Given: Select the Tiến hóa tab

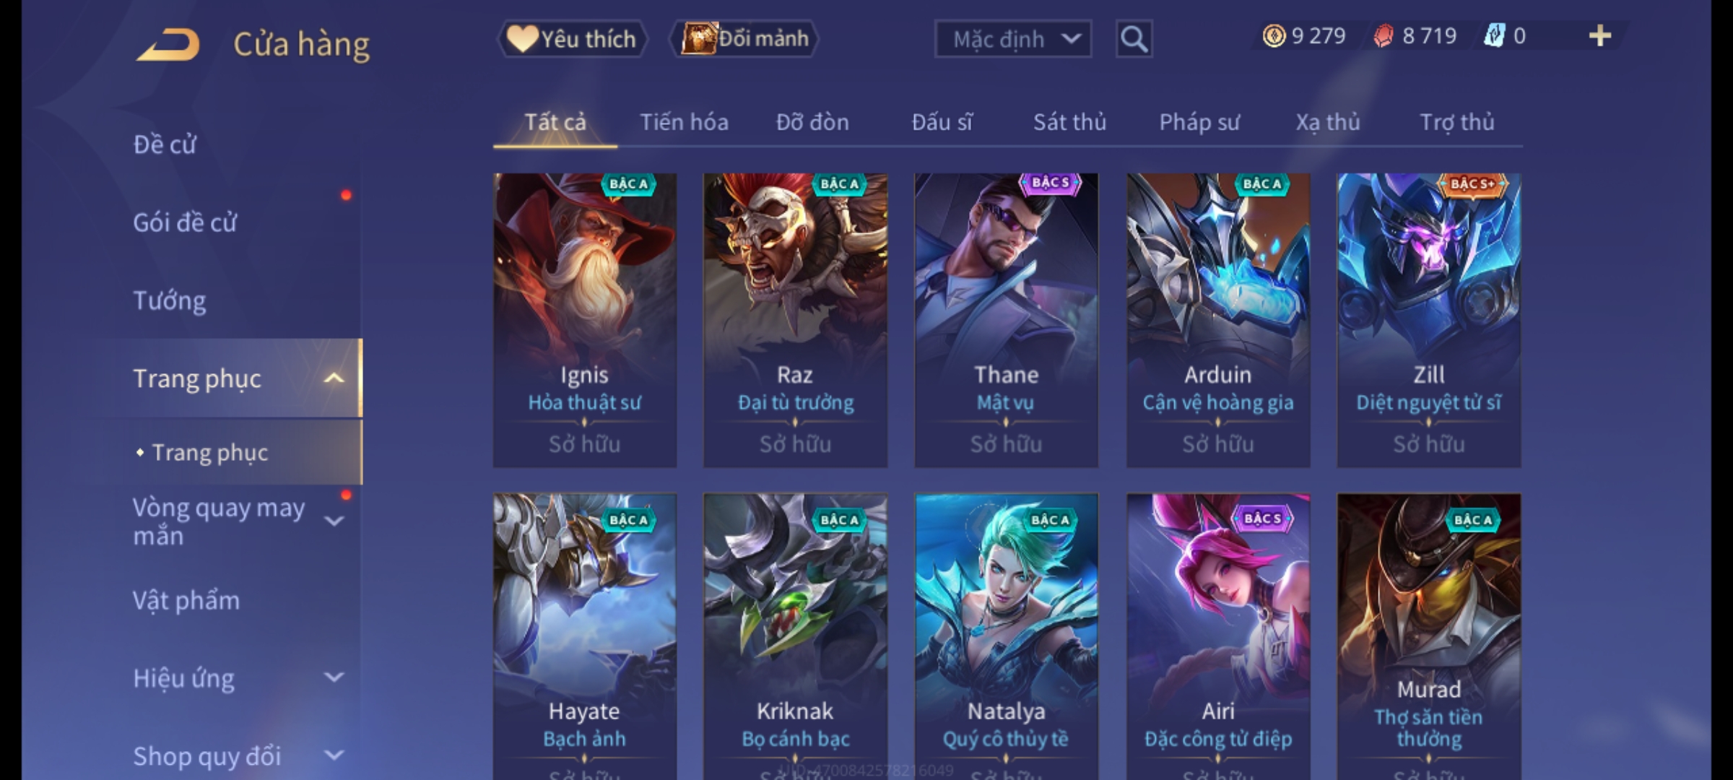Looking at the screenshot, I should tap(684, 122).
